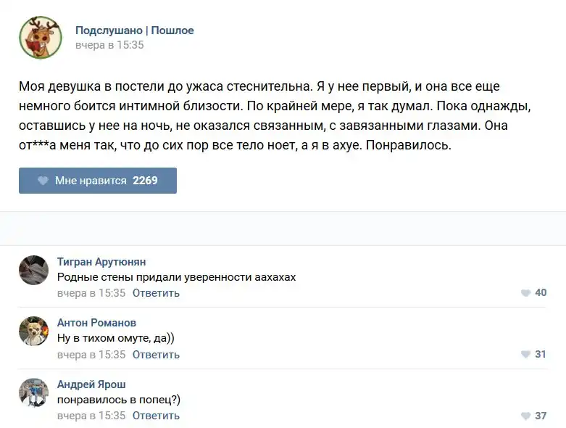This screenshot has height=428, width=566.
Task: Open the Подслушано | Пошлое community link
Action: click(135, 30)
